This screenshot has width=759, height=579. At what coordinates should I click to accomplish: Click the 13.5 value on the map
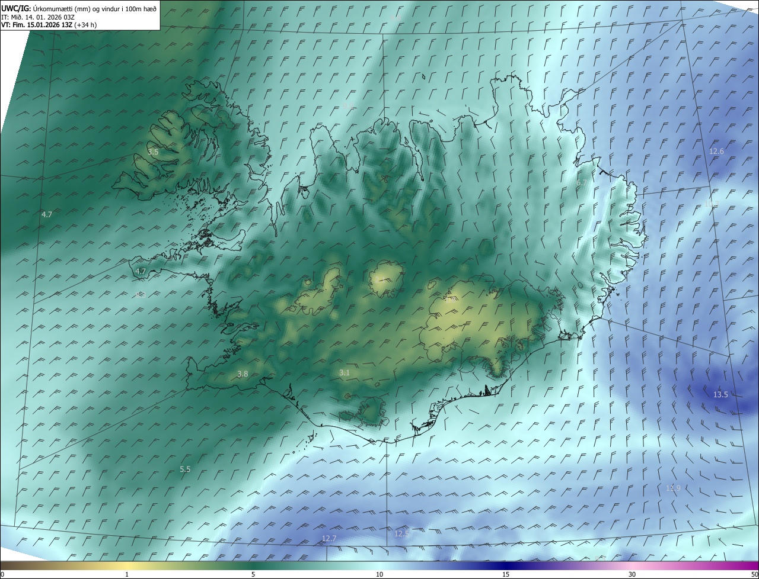[720, 395]
